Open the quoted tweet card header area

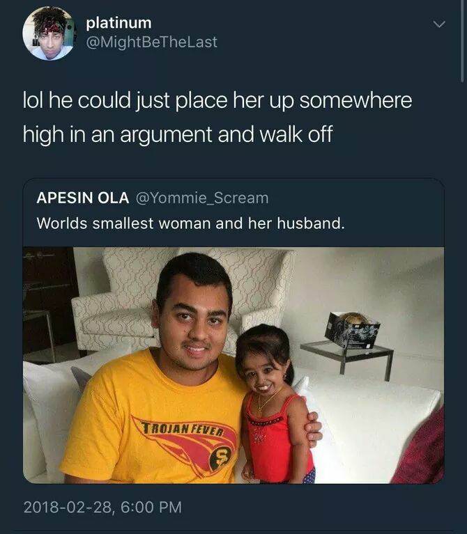[233, 211]
